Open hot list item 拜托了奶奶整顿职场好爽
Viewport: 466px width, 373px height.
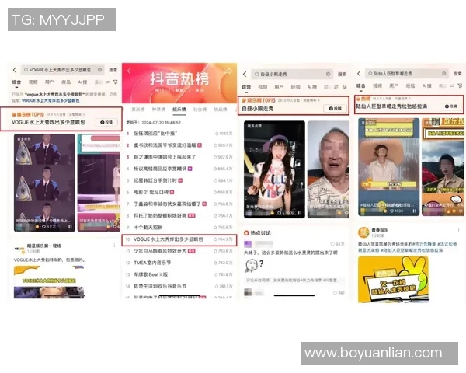coord(179,216)
